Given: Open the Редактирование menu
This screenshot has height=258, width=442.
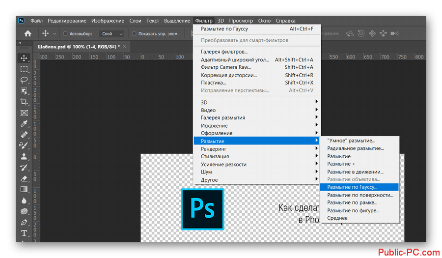Looking at the screenshot, I should (x=67, y=21).
